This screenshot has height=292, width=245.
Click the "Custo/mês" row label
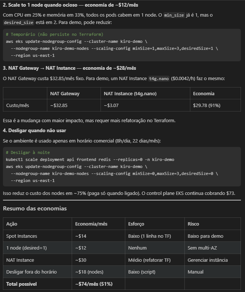pos(18,106)
